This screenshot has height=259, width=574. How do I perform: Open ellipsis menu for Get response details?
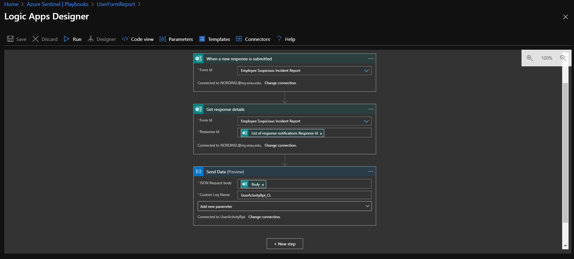click(x=371, y=109)
